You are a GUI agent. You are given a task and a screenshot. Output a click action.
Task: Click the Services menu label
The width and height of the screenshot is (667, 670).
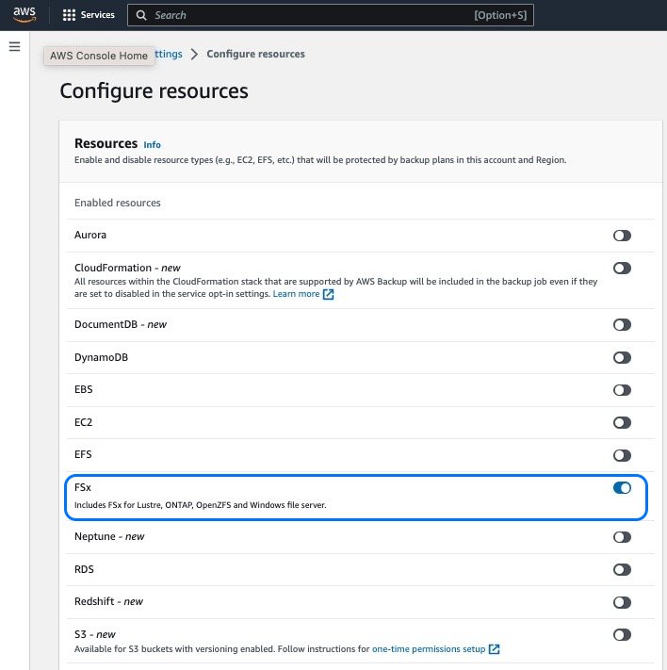click(97, 15)
